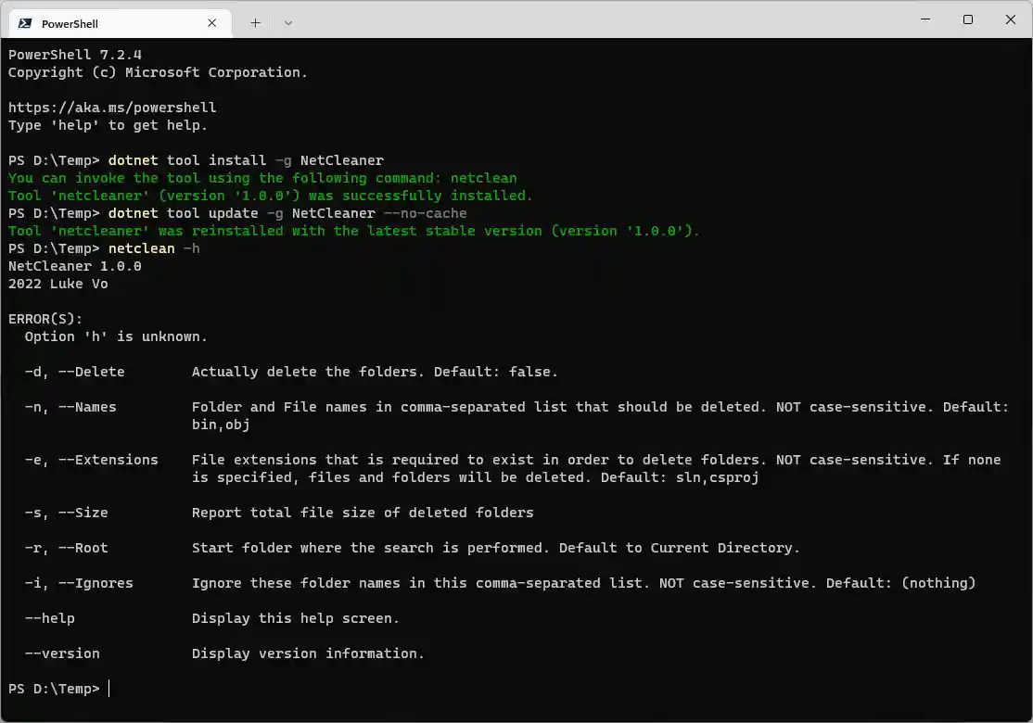Click 'NetCleaner 1.0.0' output line

click(x=74, y=266)
